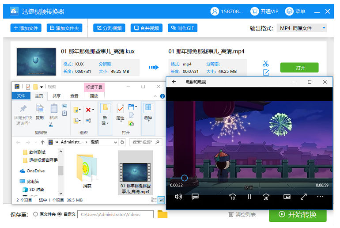
Task: Click the 属性 properties icon
Action: coord(121,108)
